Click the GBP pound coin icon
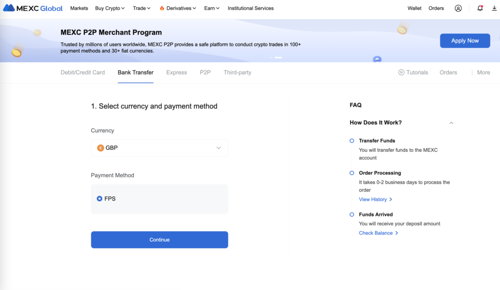 click(x=101, y=148)
